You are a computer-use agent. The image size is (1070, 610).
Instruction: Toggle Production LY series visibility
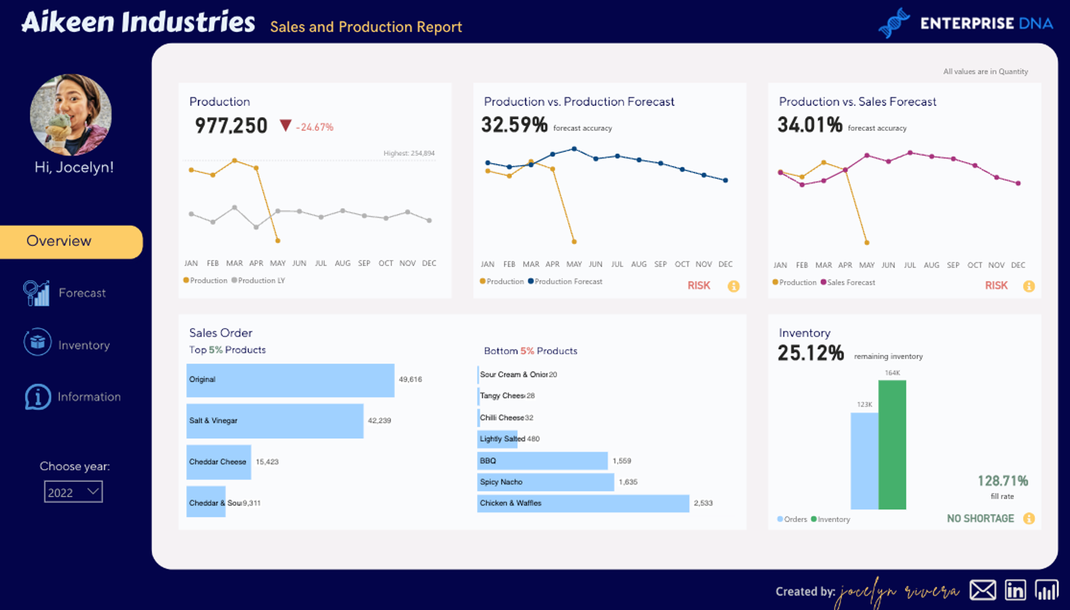259,280
